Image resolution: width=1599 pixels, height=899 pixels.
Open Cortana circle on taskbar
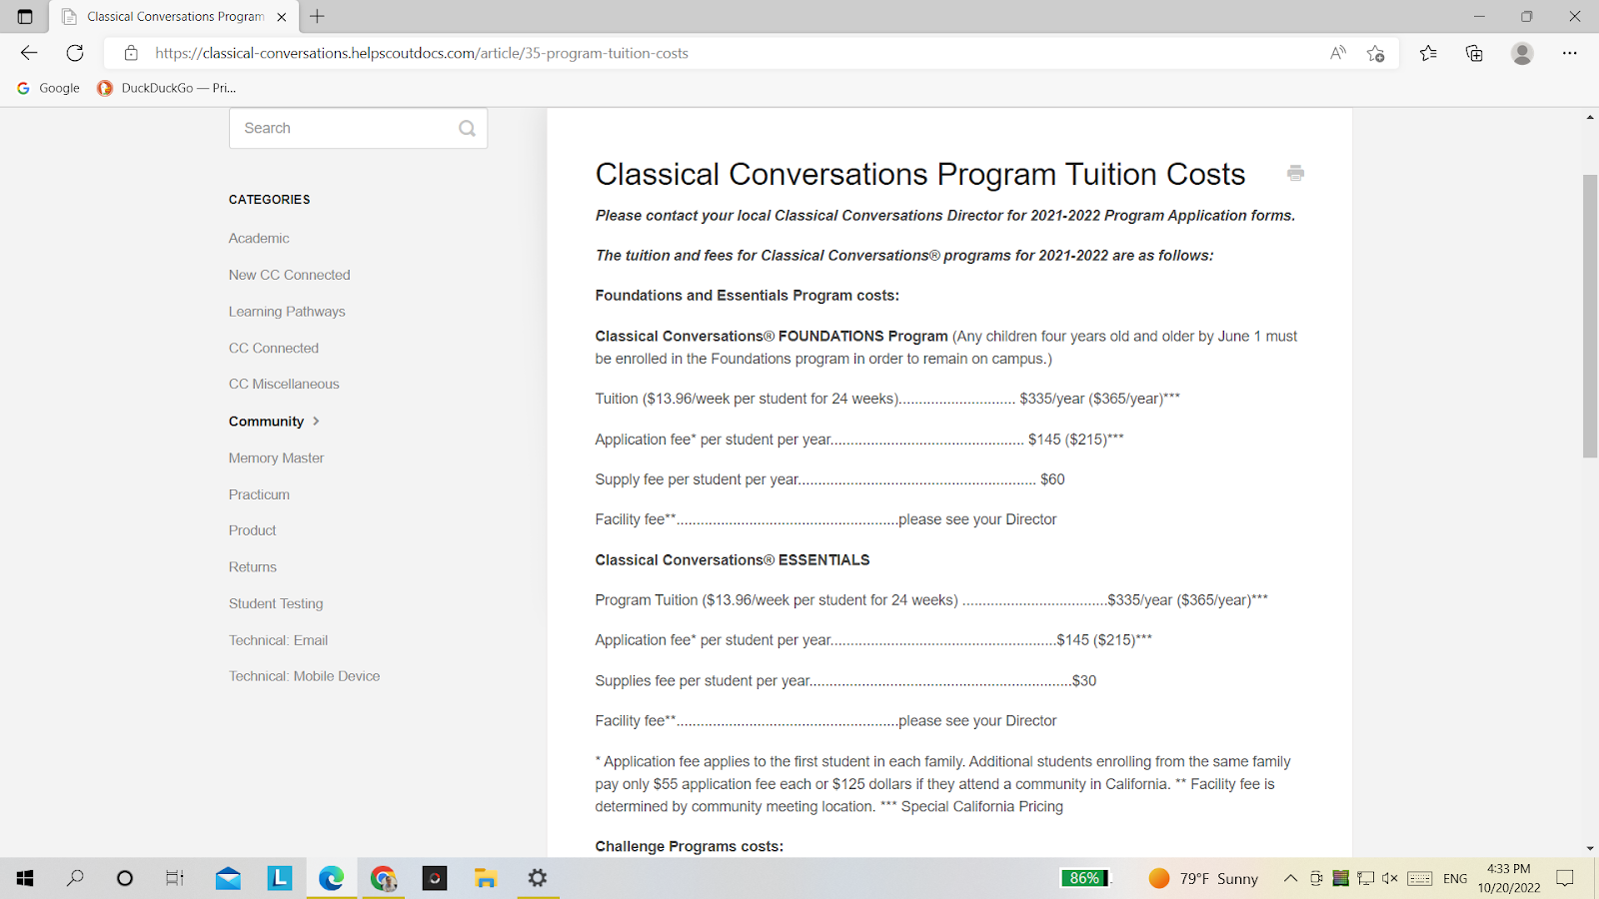pos(124,878)
